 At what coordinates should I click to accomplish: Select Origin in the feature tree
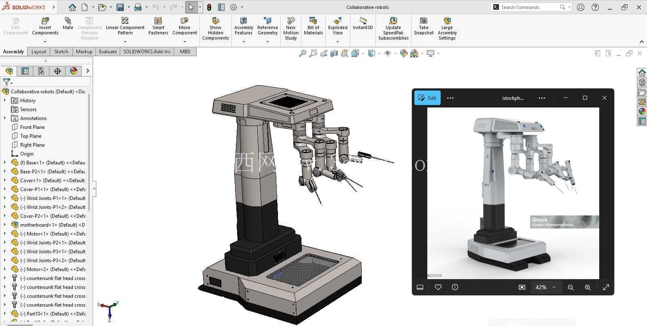point(27,154)
